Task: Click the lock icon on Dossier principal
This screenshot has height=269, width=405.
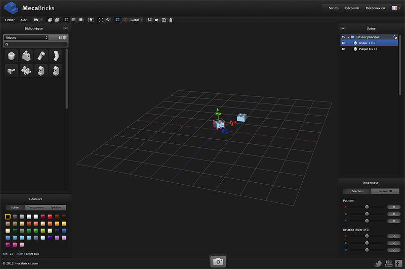Action: [x=396, y=37]
